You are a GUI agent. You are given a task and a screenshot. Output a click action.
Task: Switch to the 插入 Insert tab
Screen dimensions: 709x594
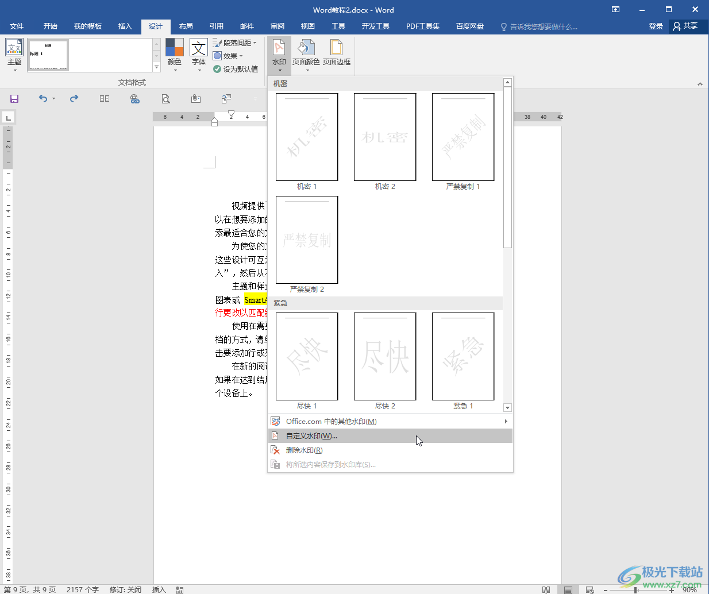(125, 26)
